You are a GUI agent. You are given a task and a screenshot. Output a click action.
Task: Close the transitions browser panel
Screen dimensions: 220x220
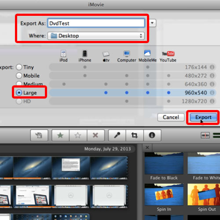pyautogui.click(x=147, y=147)
